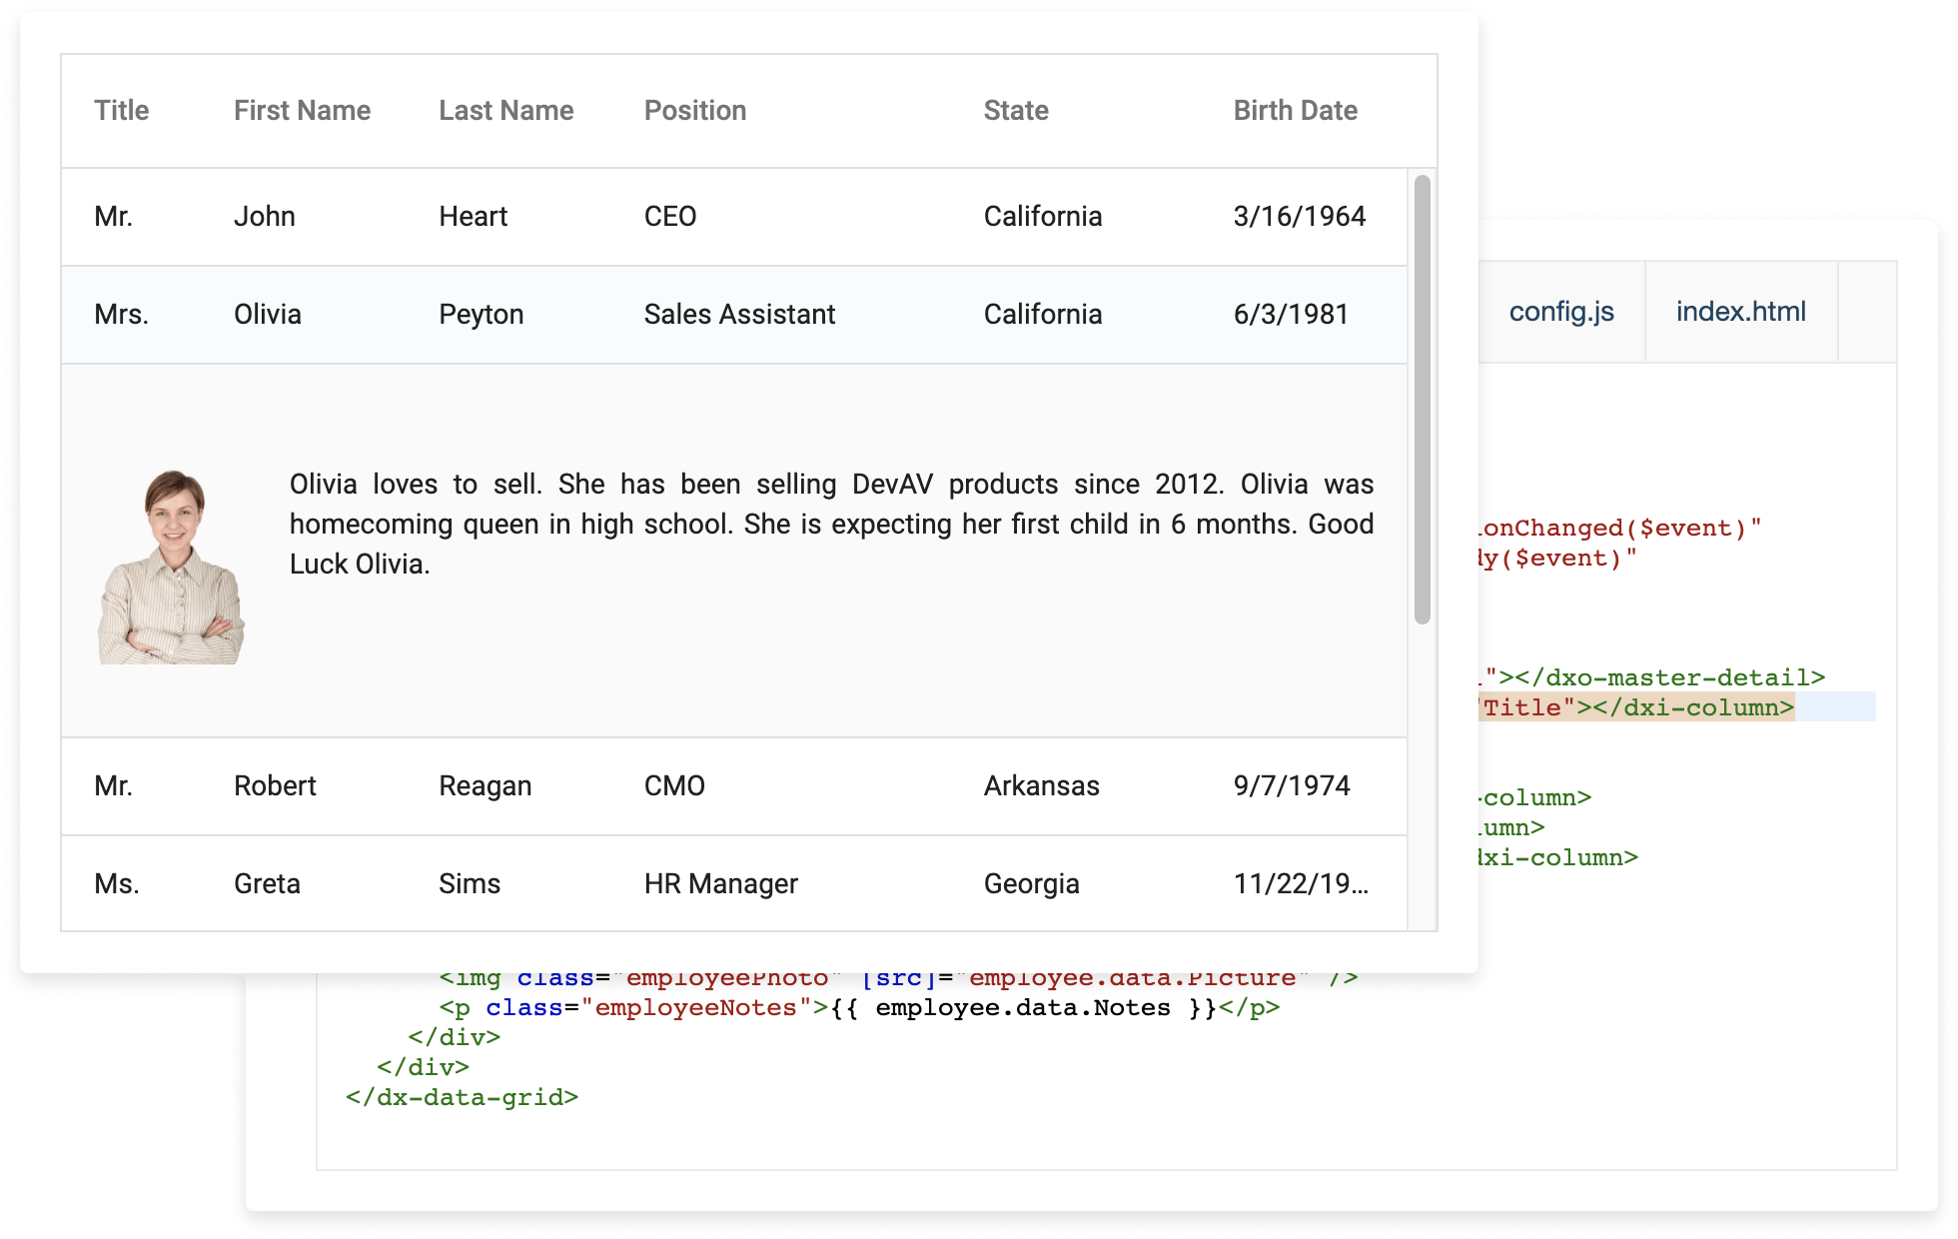Sort the grid by Position column
The image size is (1958, 1239).
(x=695, y=110)
